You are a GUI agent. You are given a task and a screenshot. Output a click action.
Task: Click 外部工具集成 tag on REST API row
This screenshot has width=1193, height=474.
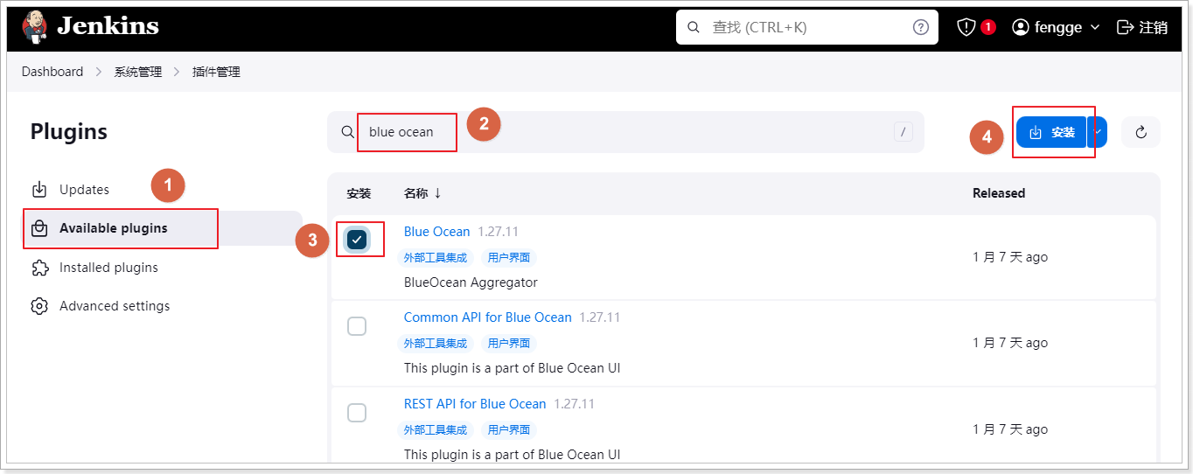pyautogui.click(x=436, y=429)
